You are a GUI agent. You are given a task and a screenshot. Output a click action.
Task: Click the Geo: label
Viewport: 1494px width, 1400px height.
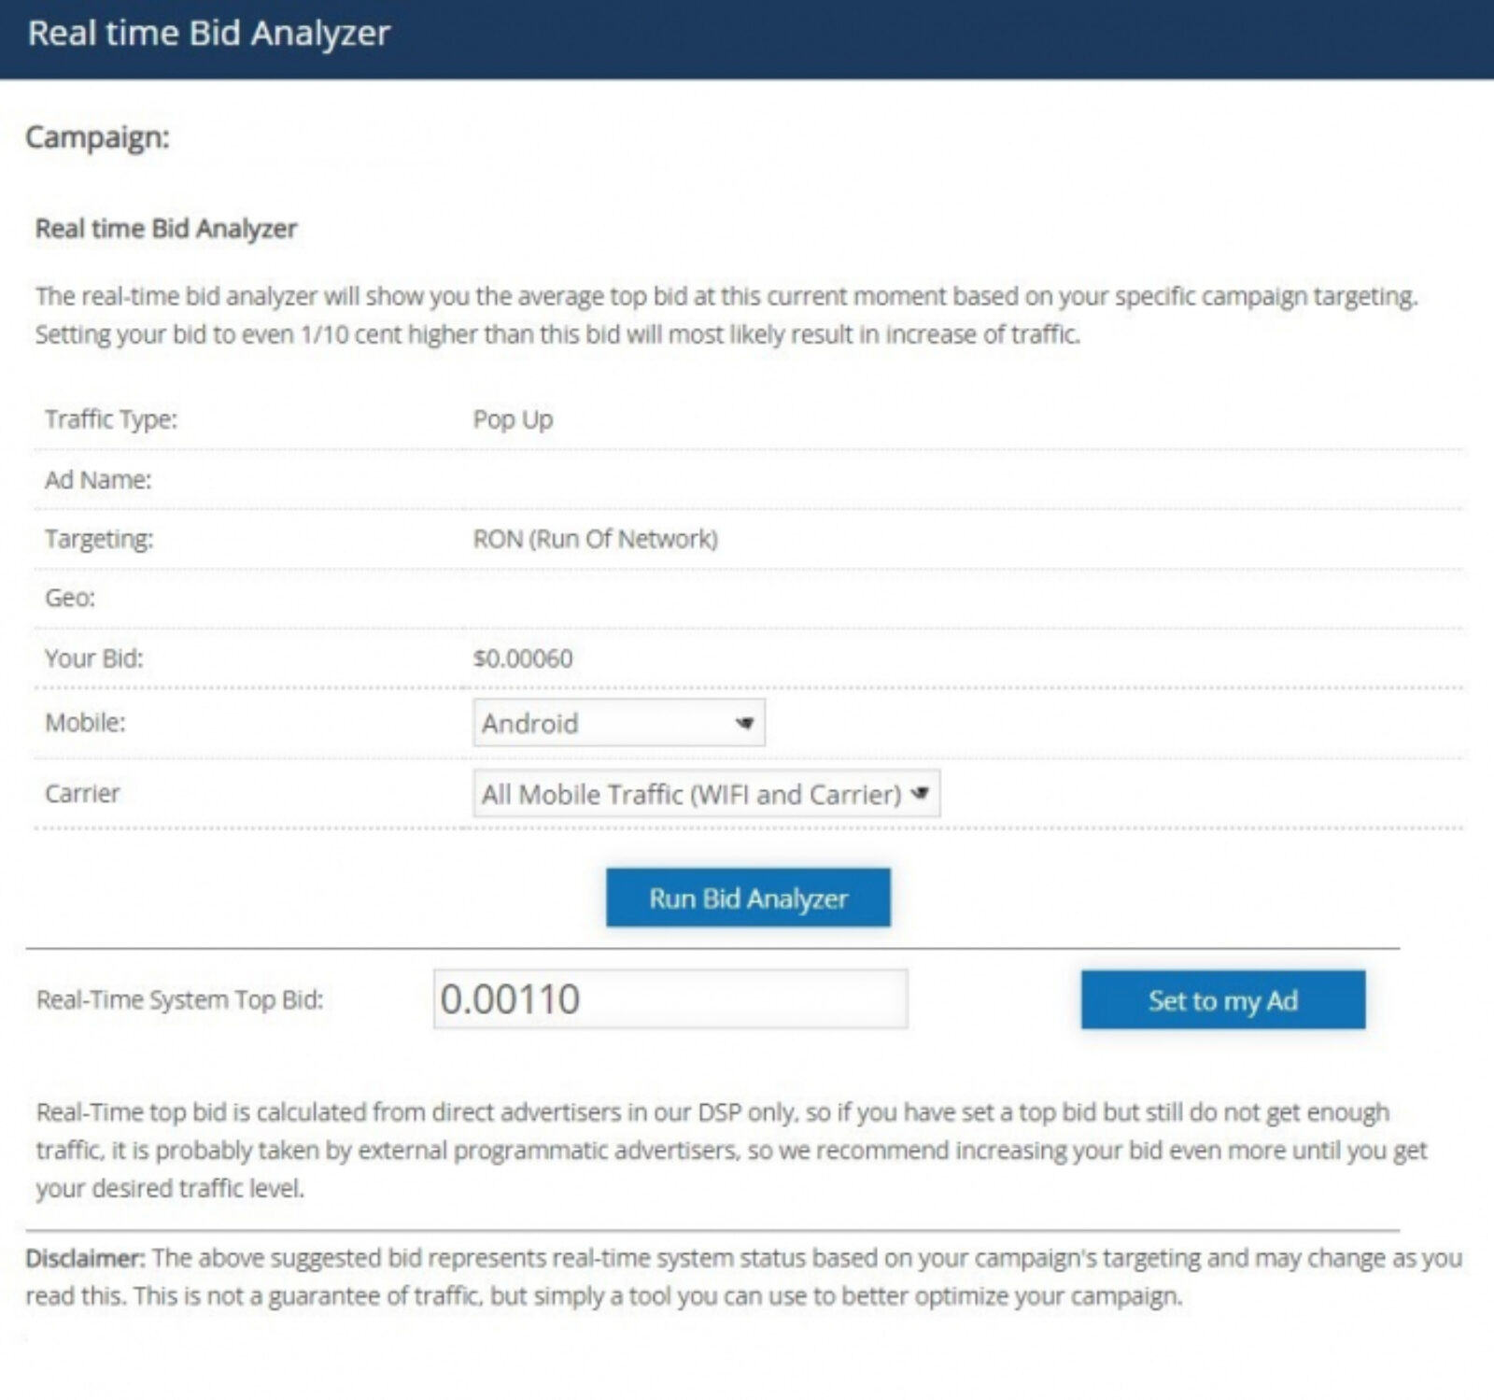point(70,598)
